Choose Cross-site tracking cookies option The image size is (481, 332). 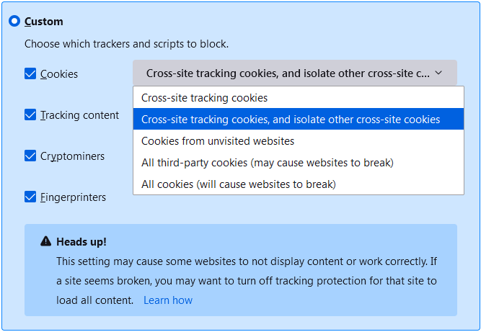pos(204,98)
